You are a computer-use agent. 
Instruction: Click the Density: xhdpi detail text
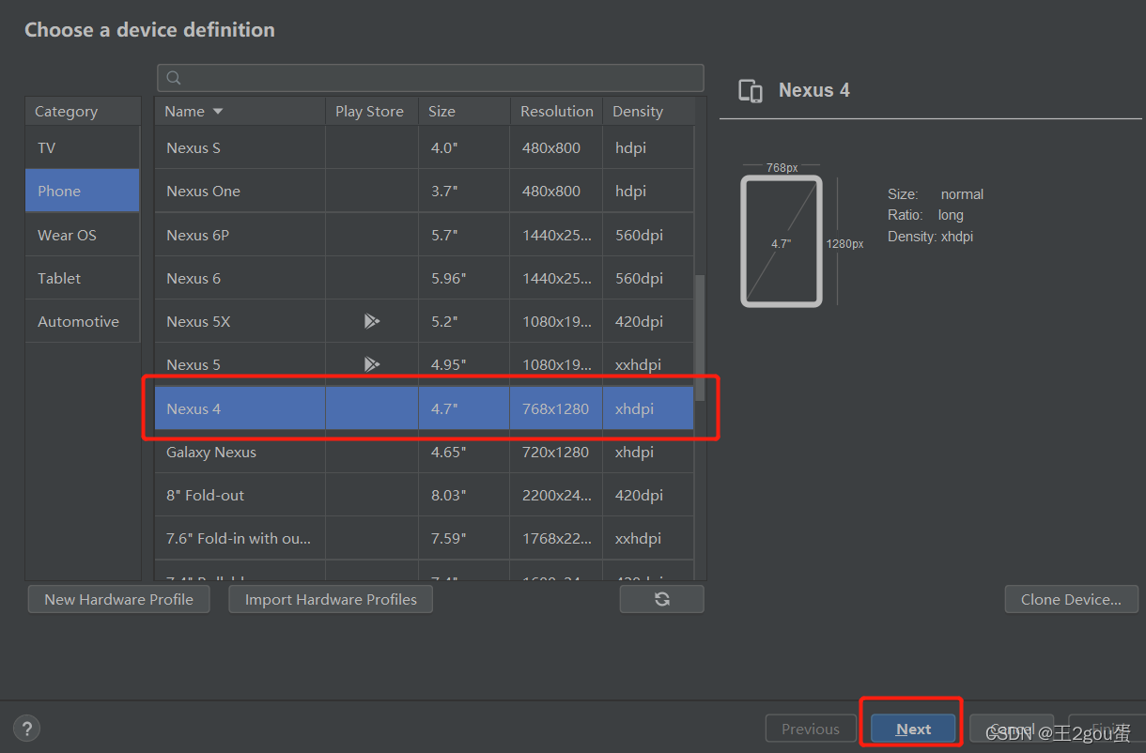click(930, 237)
